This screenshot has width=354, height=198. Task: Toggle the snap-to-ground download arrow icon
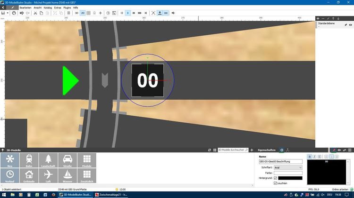(x=160, y=13)
